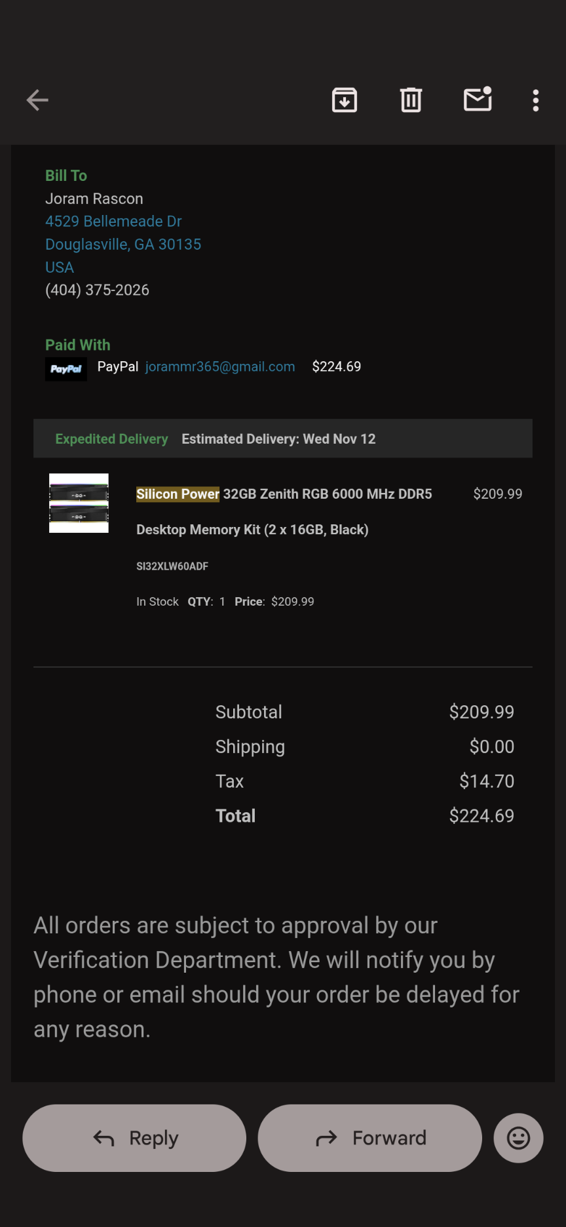Image resolution: width=566 pixels, height=1227 pixels.
Task: Open the 4529 Bellemeade Dr address link
Action: [113, 222]
